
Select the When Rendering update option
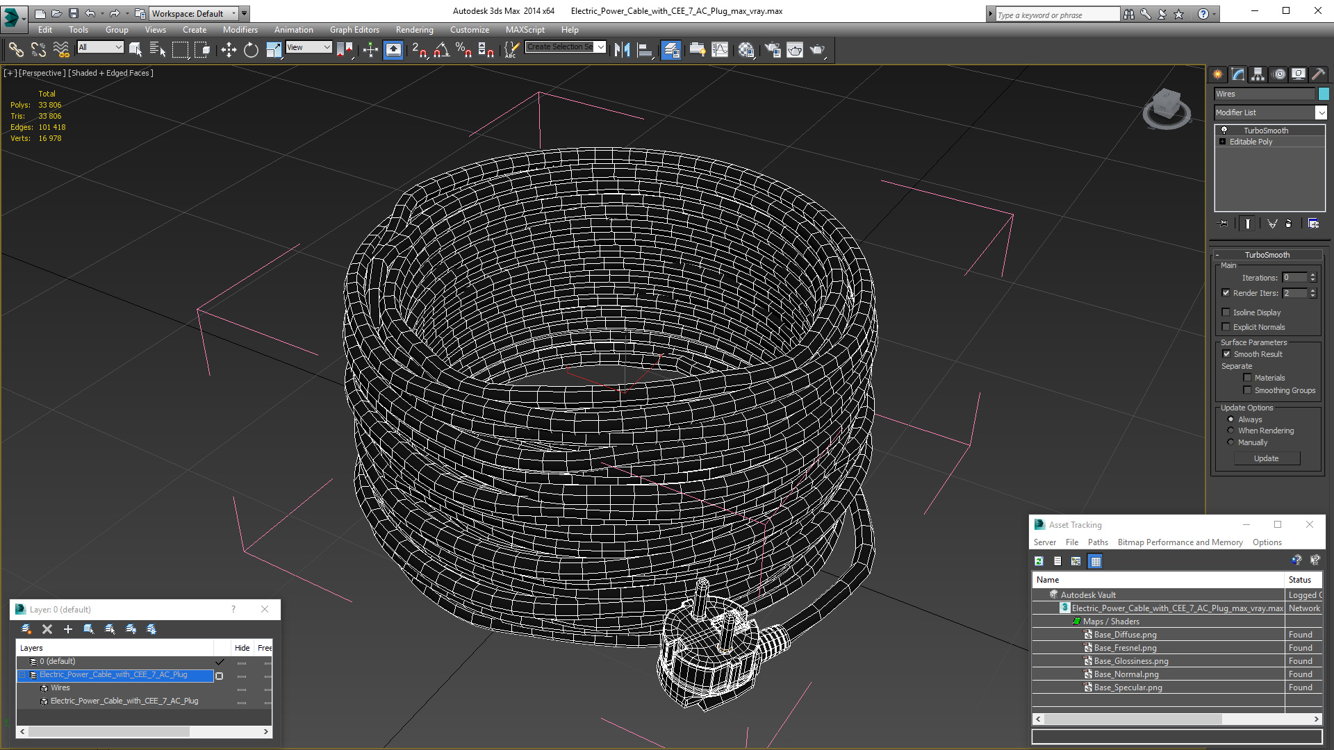tap(1230, 431)
